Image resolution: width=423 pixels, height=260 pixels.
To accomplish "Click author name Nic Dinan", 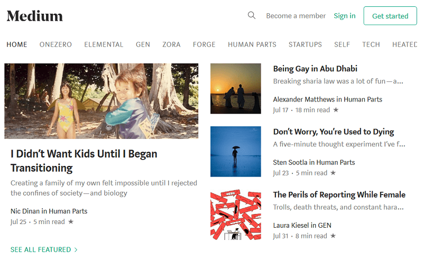I will [25, 211].
